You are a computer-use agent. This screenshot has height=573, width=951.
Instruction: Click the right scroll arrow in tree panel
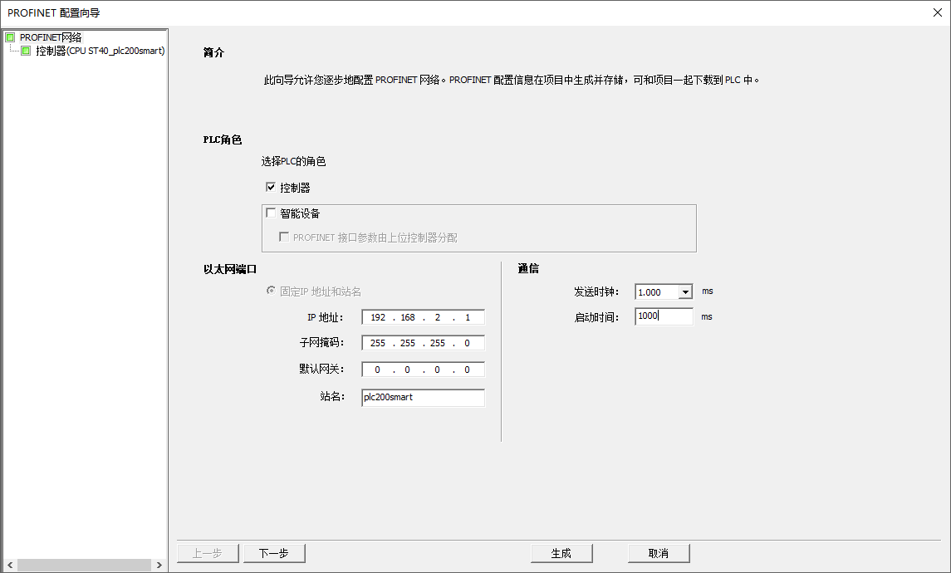point(159,566)
